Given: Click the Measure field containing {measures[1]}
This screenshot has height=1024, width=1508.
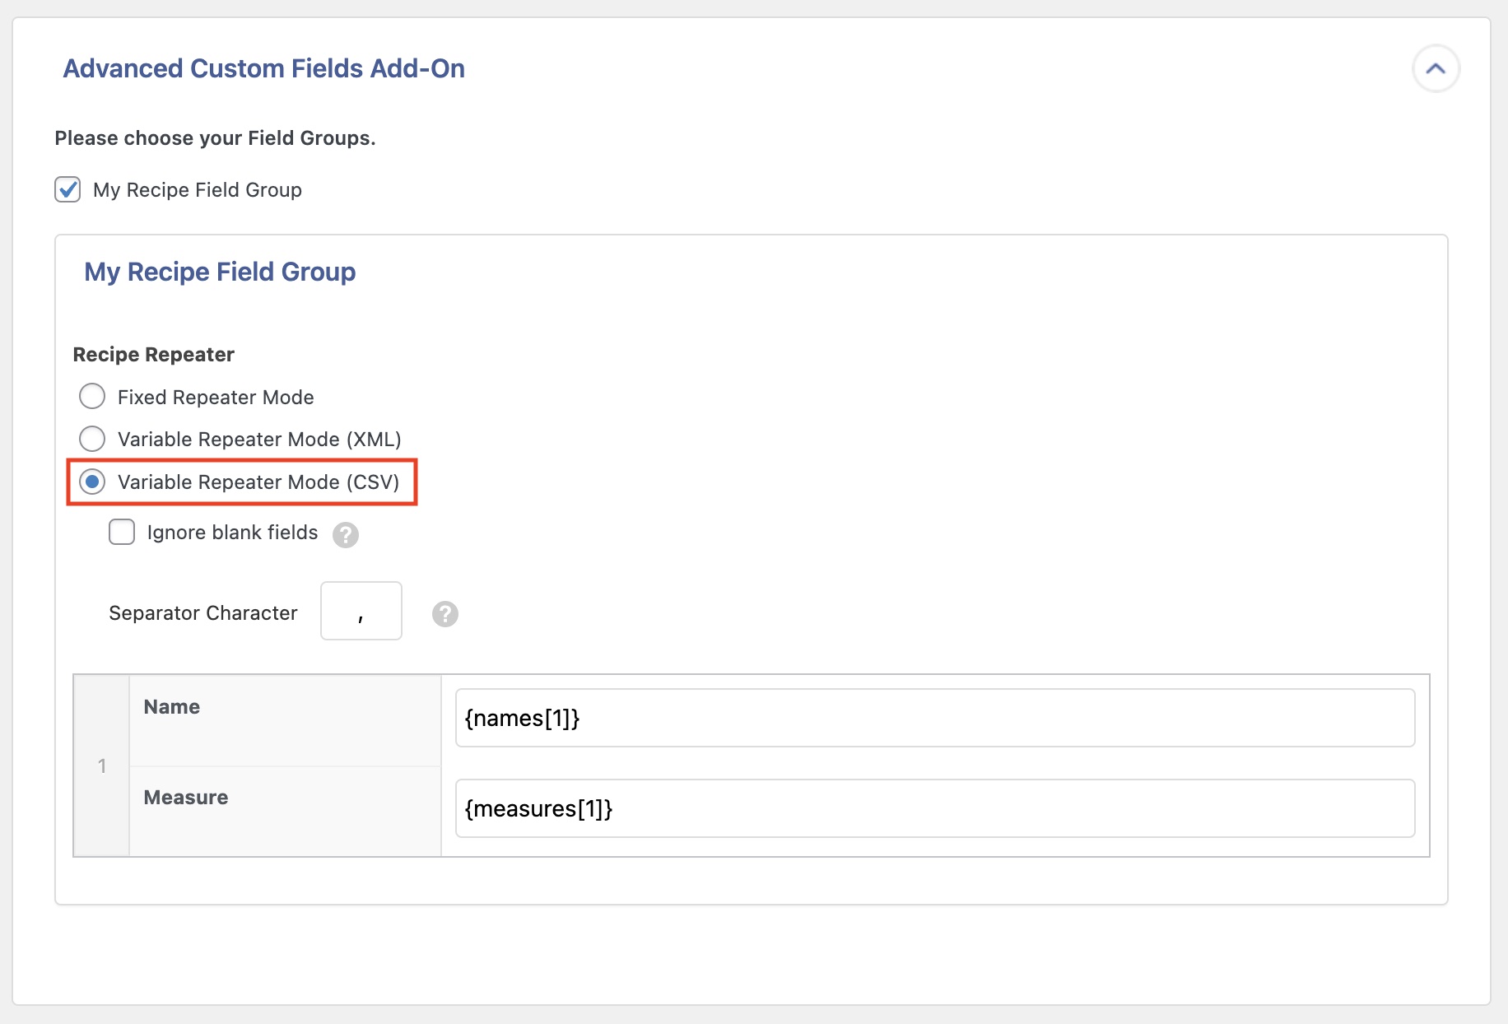Looking at the screenshot, I should (934, 809).
